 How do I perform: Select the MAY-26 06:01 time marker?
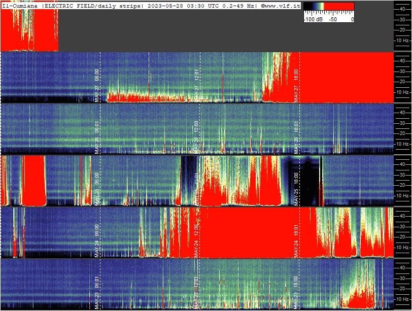point(97,137)
